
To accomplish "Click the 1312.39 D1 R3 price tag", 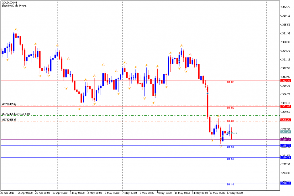I will pyautogui.click(x=285, y=81).
